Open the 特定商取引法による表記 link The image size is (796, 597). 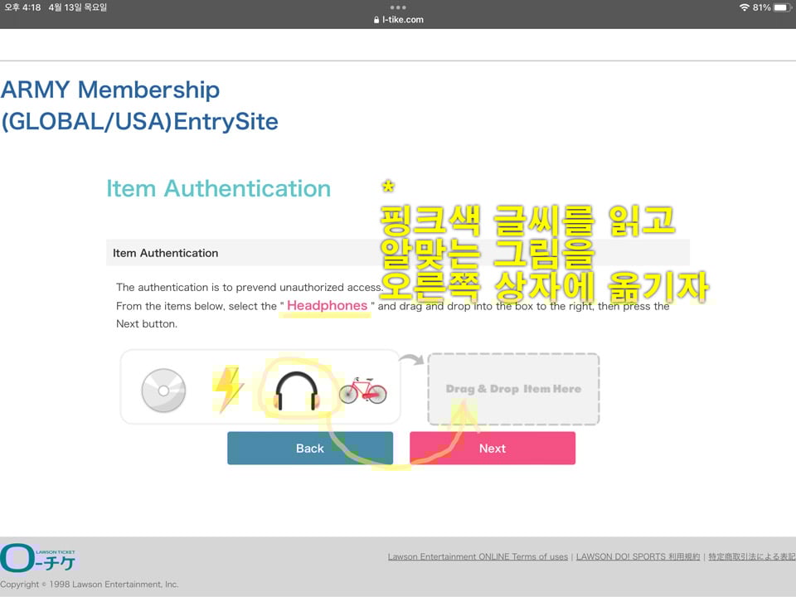(751, 556)
